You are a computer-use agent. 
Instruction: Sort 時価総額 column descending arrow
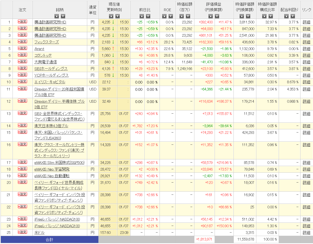[x=188, y=16]
